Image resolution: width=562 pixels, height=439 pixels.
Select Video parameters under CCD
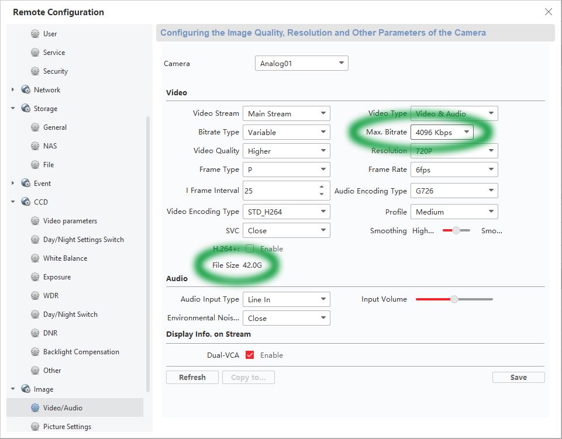pos(70,221)
